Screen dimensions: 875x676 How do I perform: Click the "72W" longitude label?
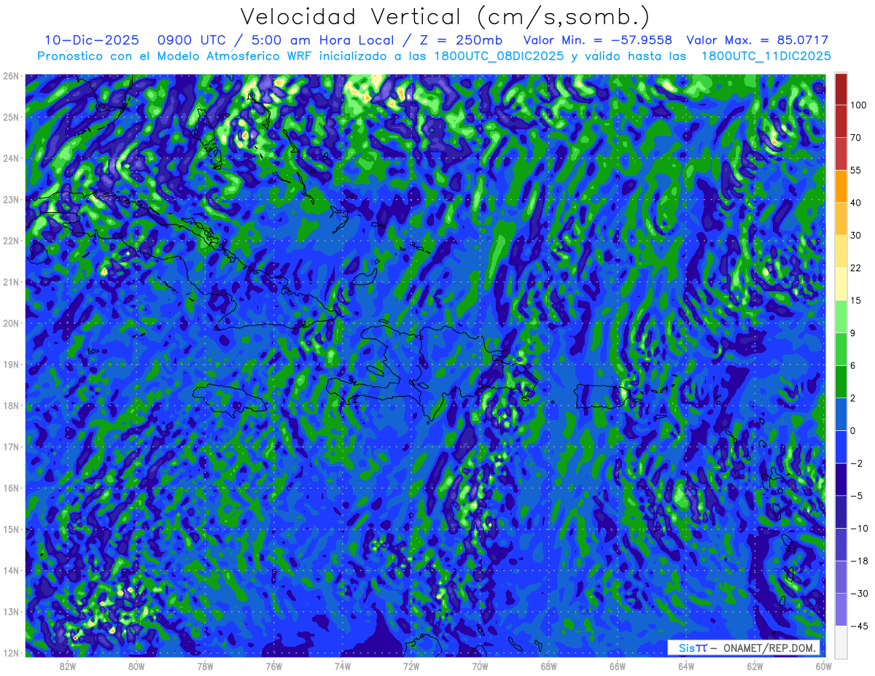[x=411, y=666]
